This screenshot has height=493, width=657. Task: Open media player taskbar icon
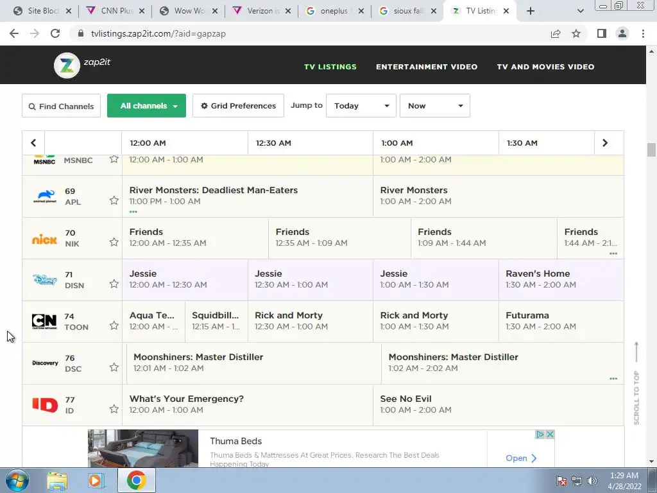[96, 480]
